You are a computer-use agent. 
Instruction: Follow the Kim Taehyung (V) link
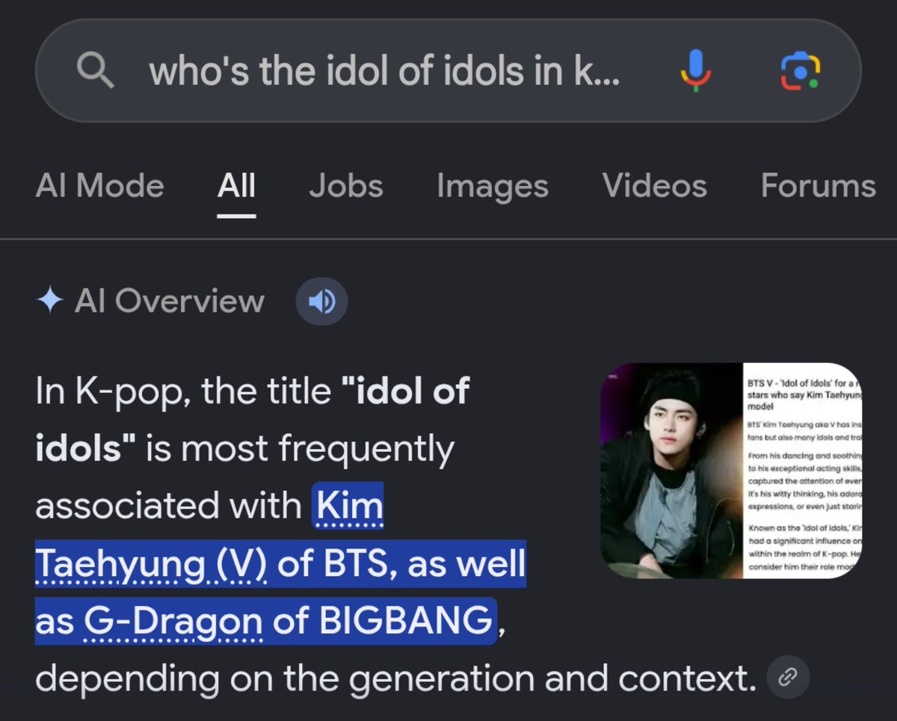click(209, 535)
